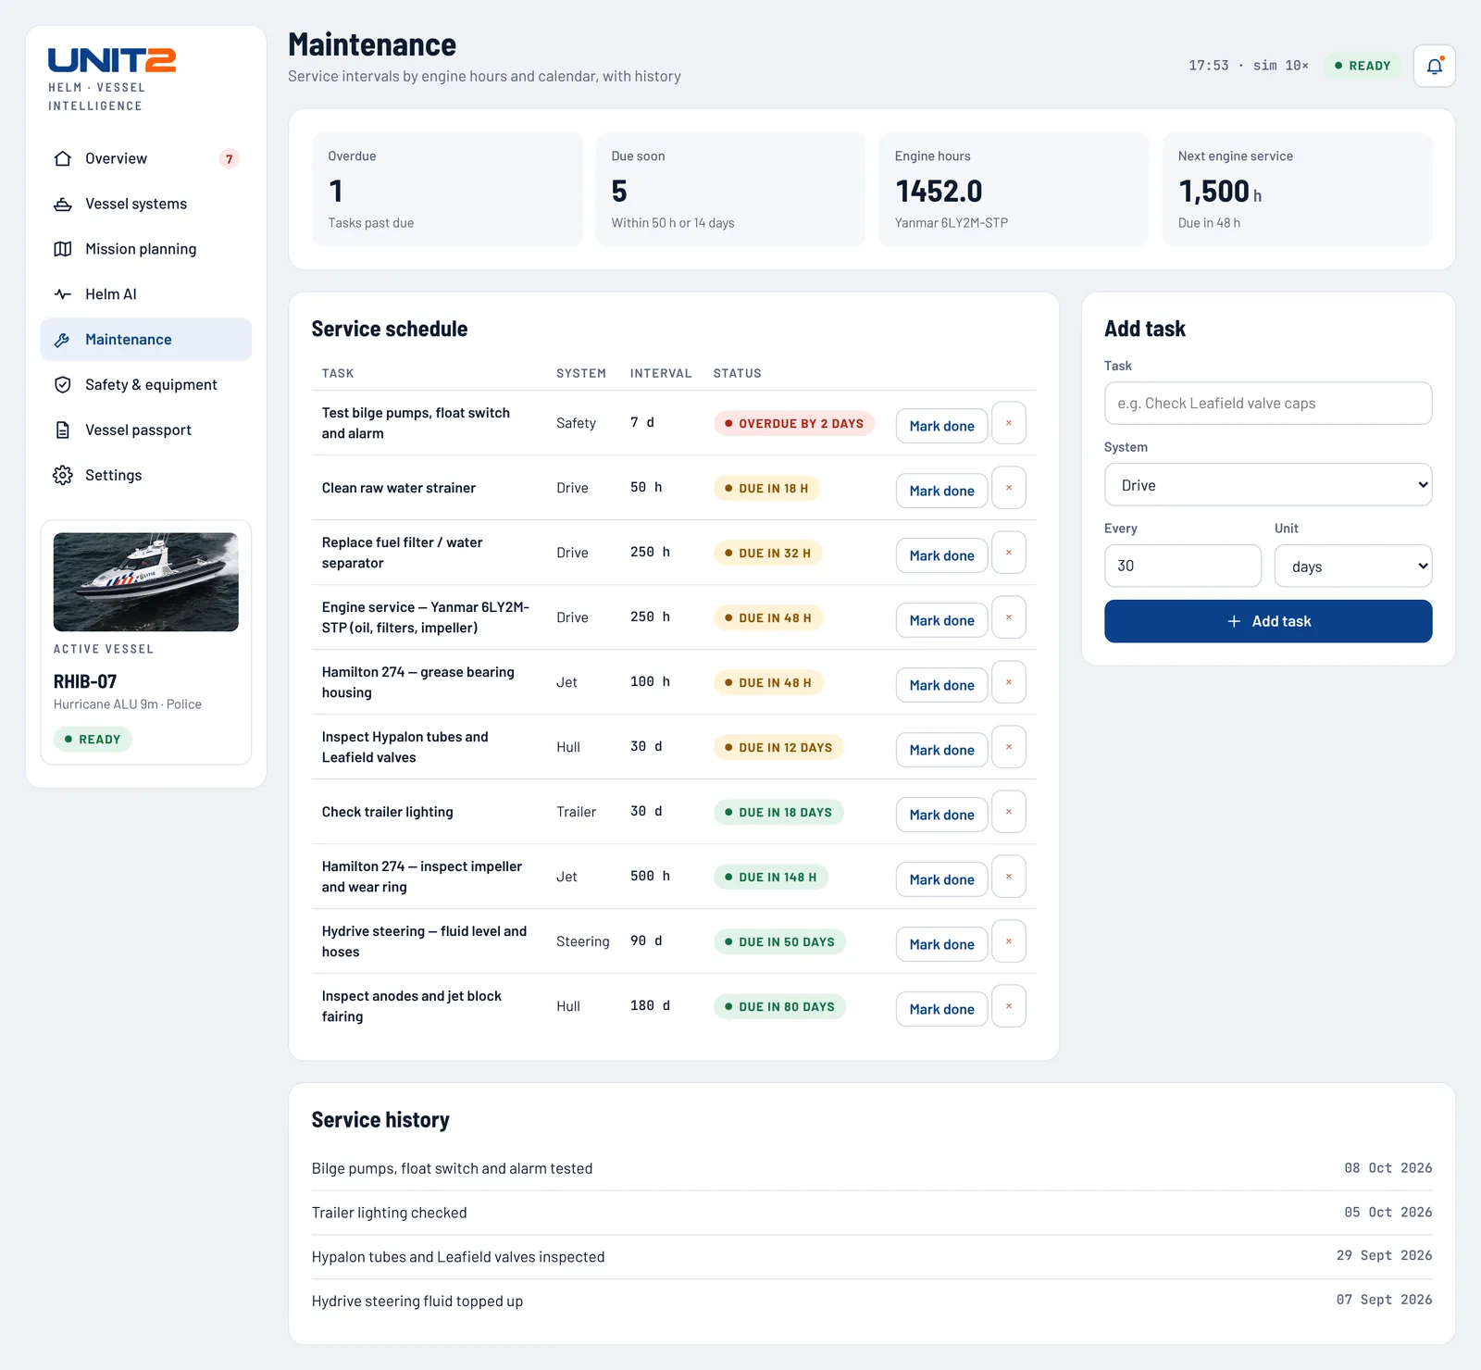Click the UNIT2 logo

pyautogui.click(x=112, y=60)
